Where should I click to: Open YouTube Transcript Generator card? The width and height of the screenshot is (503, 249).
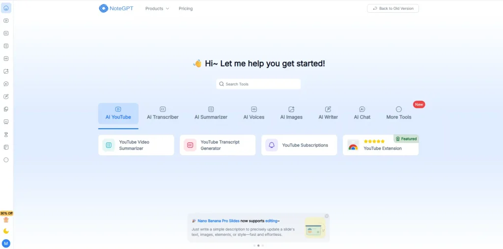coord(218,145)
